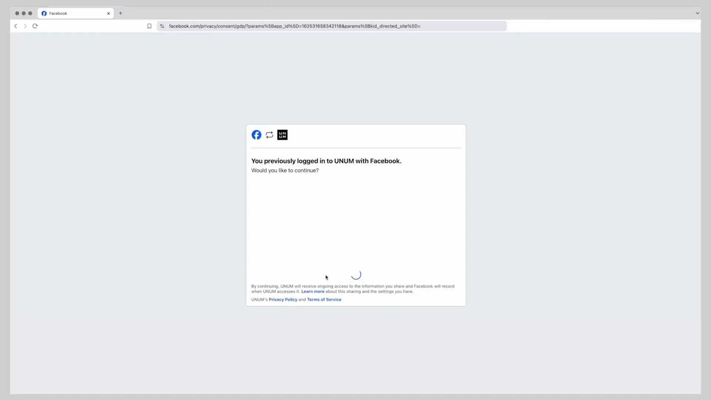Expand the tab list chevron at top right
The height and width of the screenshot is (400, 711).
pos(697,13)
